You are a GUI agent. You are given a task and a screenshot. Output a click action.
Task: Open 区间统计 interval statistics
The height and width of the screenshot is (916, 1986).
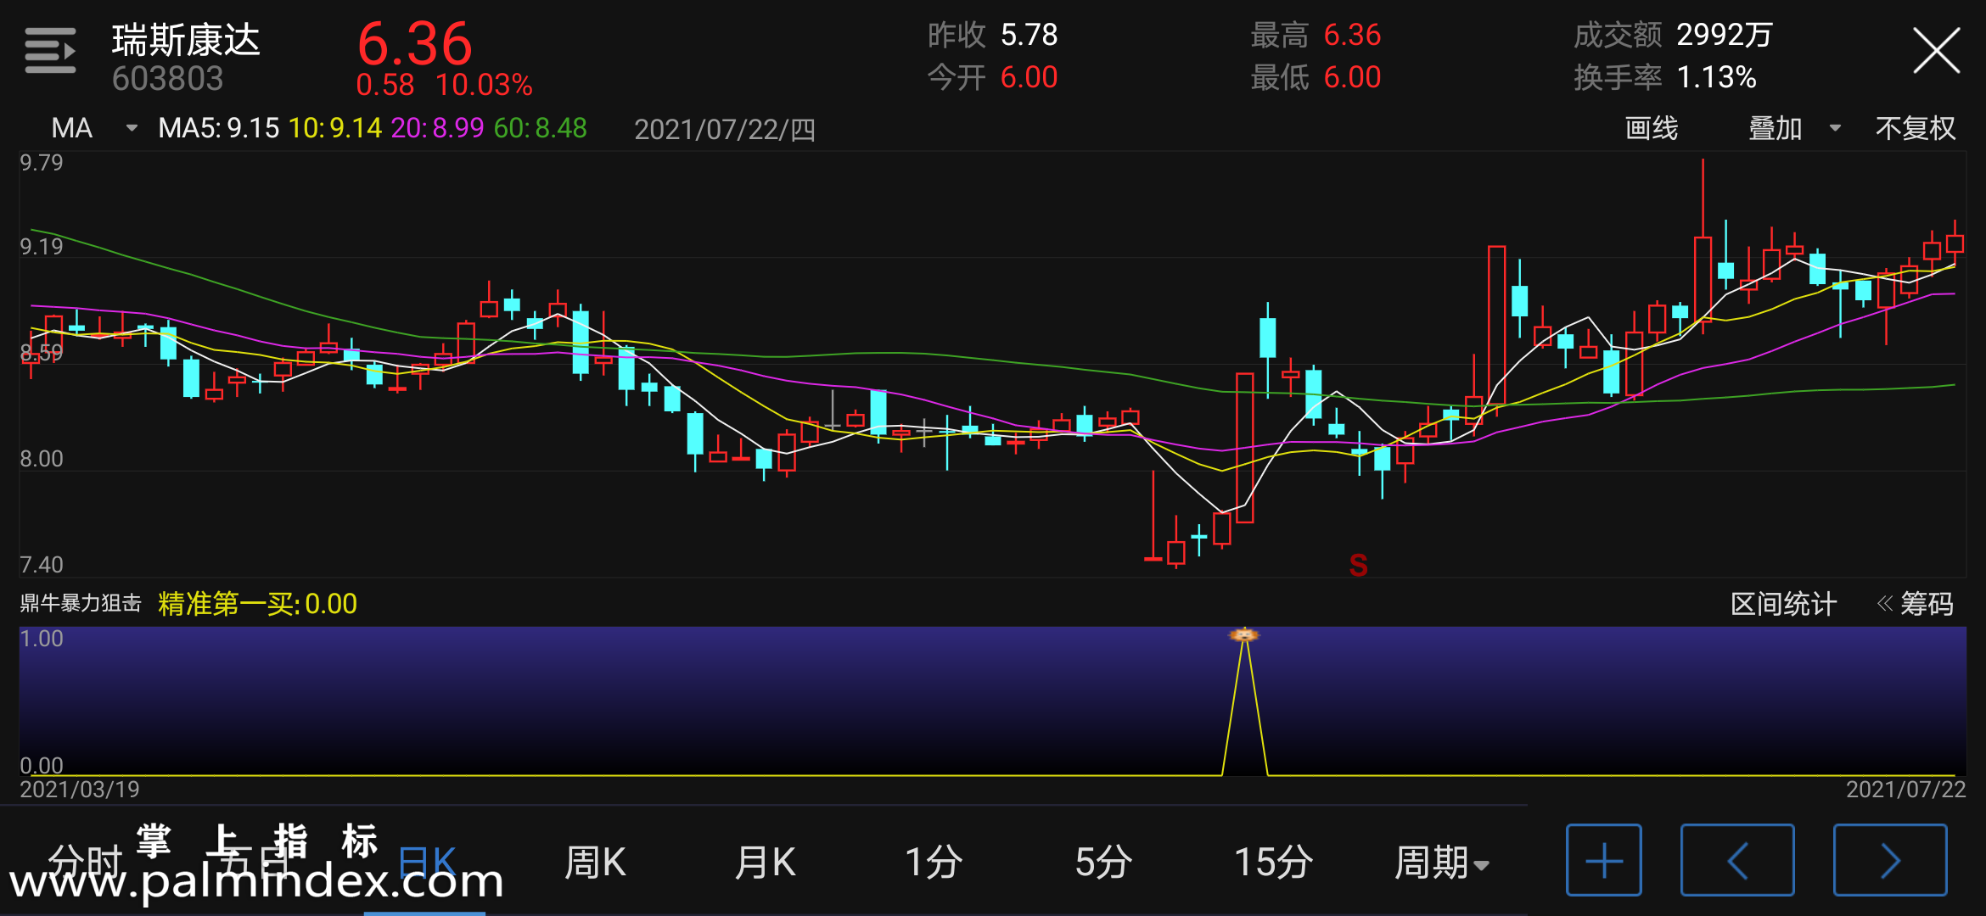[1783, 604]
